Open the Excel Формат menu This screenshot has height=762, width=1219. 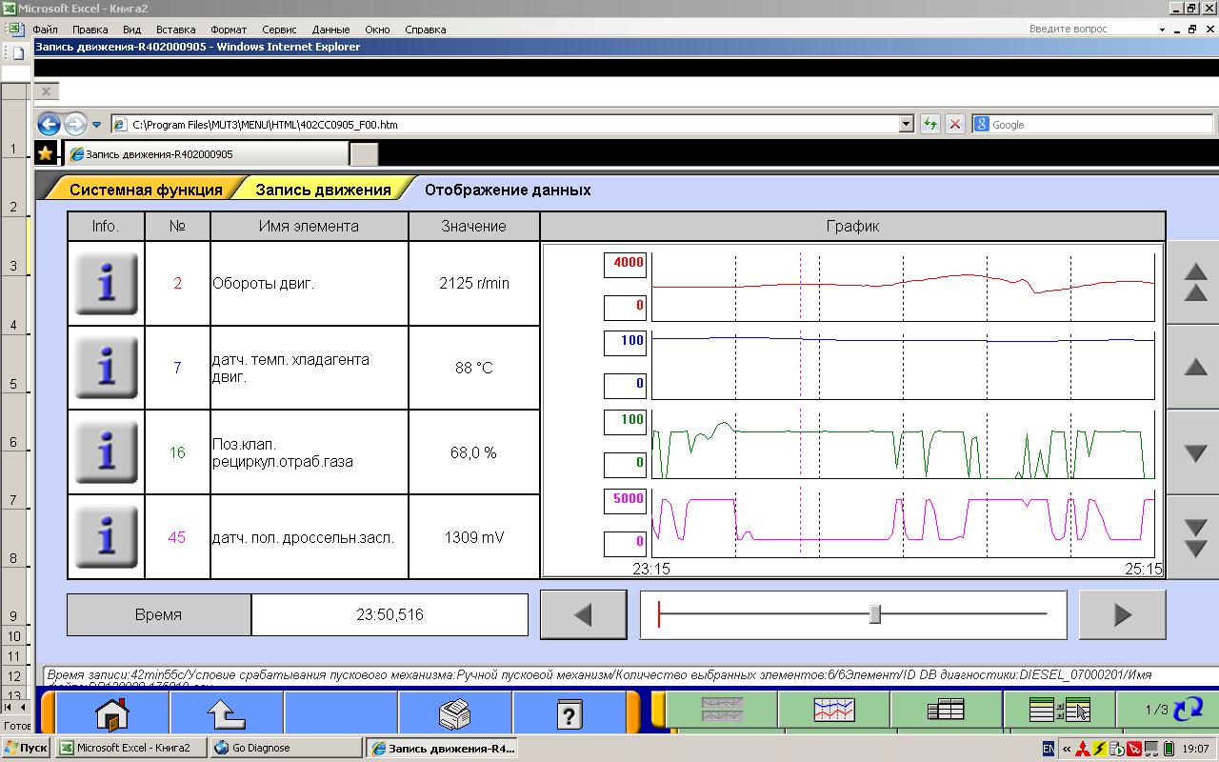228,30
